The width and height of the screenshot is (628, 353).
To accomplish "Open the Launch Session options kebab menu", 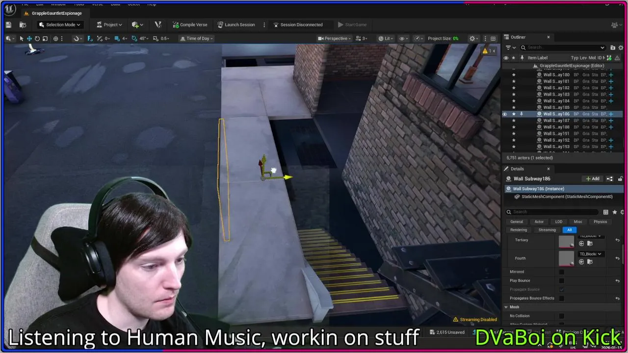I will (264, 25).
